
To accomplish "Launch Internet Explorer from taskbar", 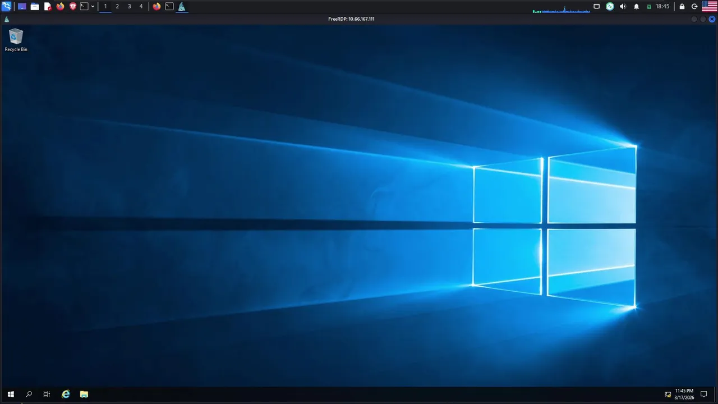I will click(x=66, y=394).
